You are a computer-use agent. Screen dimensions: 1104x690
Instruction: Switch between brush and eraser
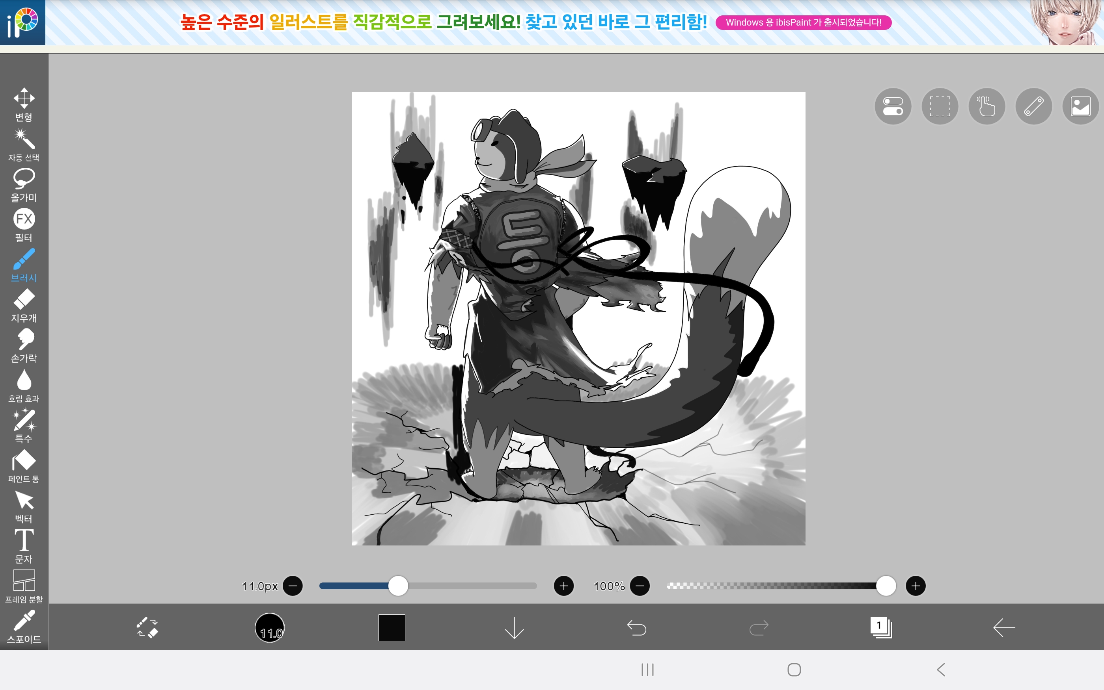(x=147, y=627)
